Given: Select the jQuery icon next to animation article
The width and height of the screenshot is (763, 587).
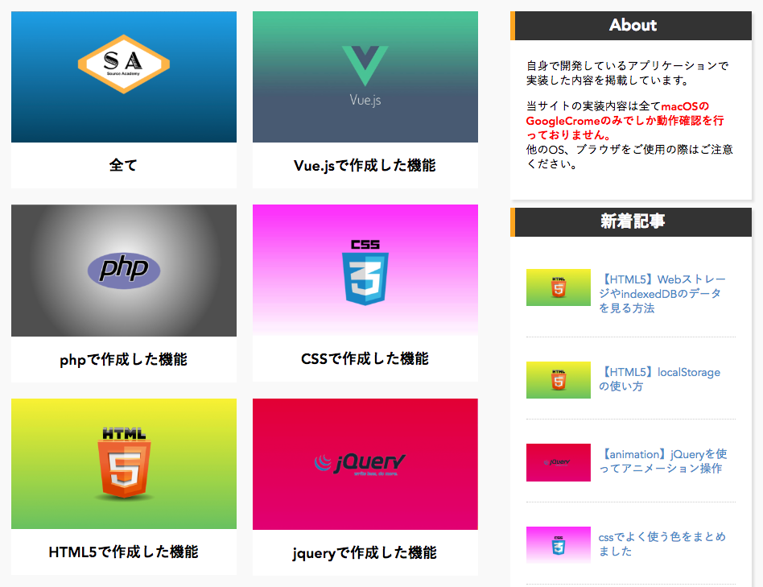Looking at the screenshot, I should tap(559, 462).
